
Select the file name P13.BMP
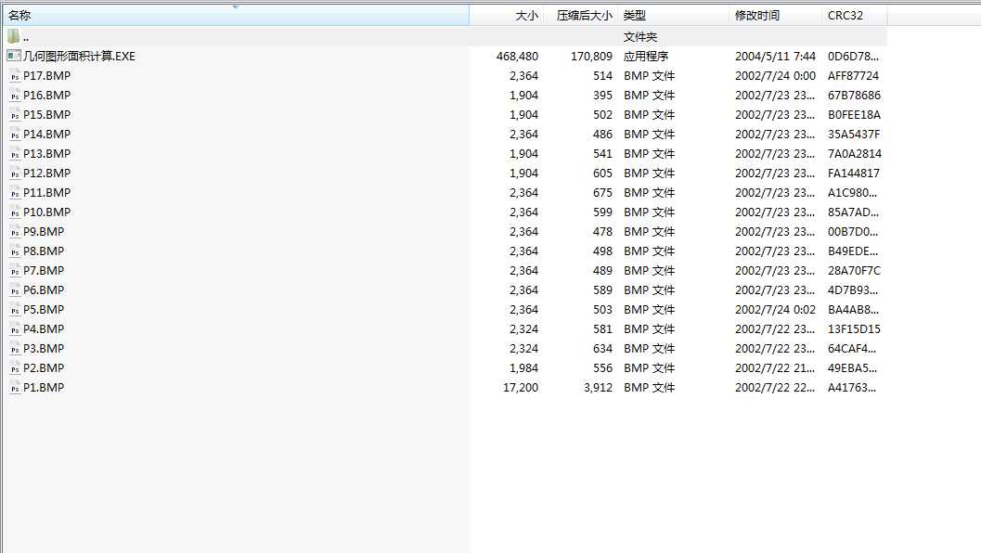[47, 153]
